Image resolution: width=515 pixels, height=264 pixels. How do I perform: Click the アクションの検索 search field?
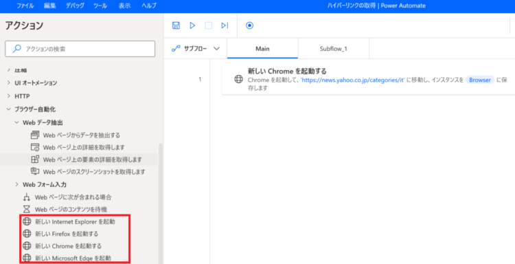[x=80, y=49]
